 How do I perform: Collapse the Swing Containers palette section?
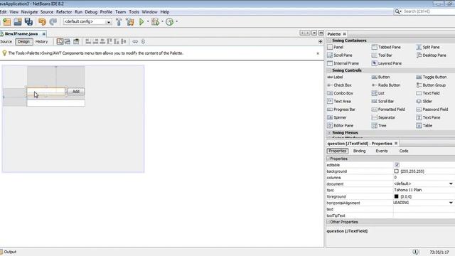coord(329,41)
